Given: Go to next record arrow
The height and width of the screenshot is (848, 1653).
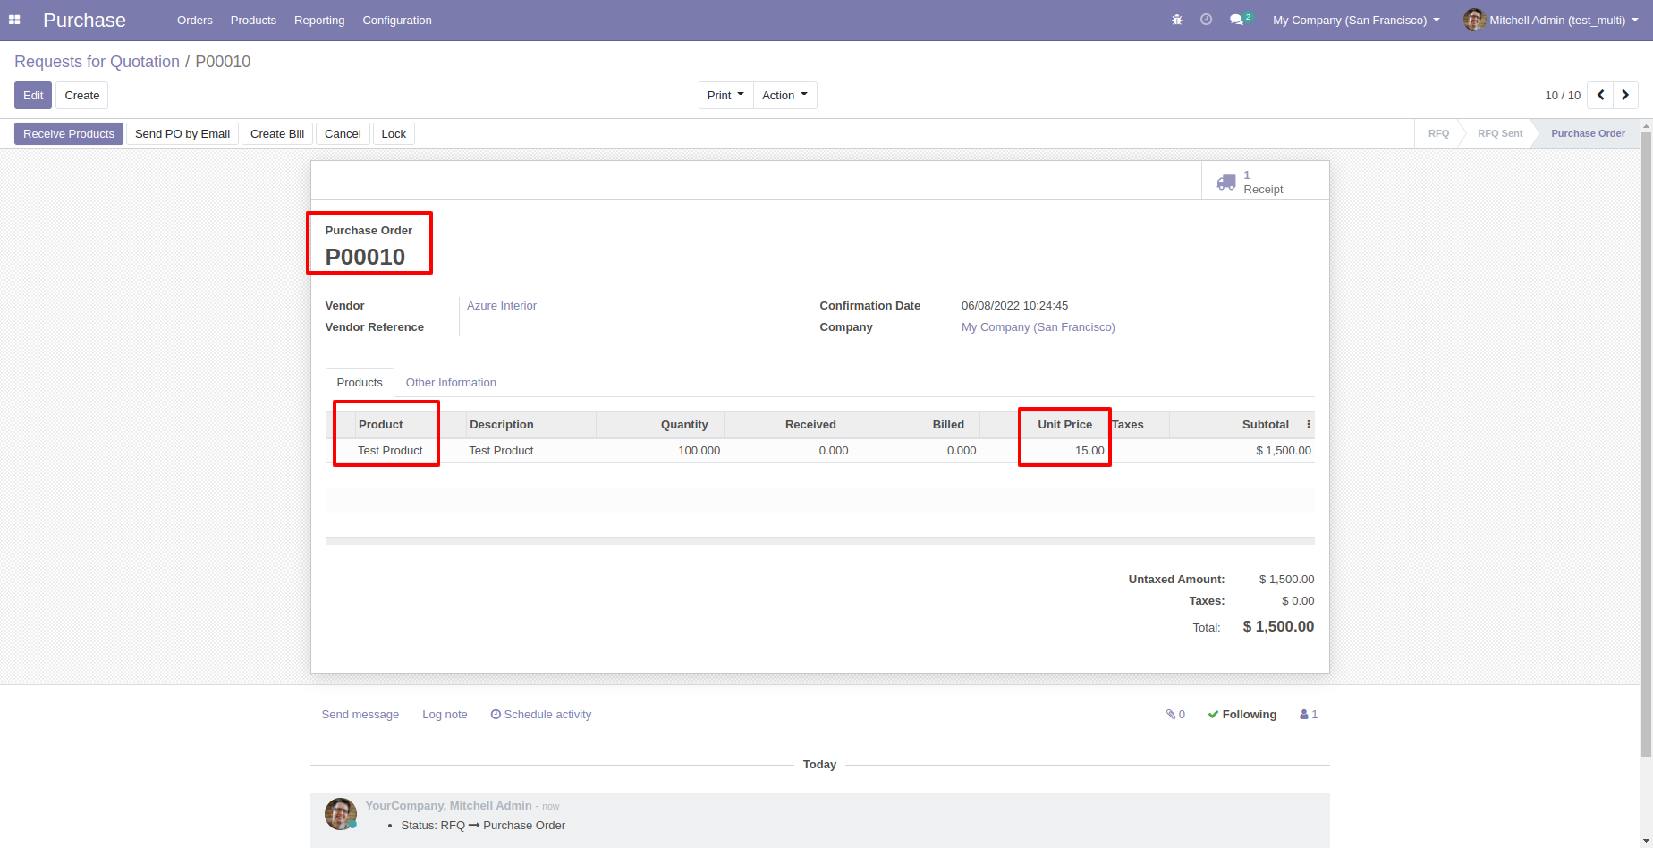Looking at the screenshot, I should (1625, 95).
